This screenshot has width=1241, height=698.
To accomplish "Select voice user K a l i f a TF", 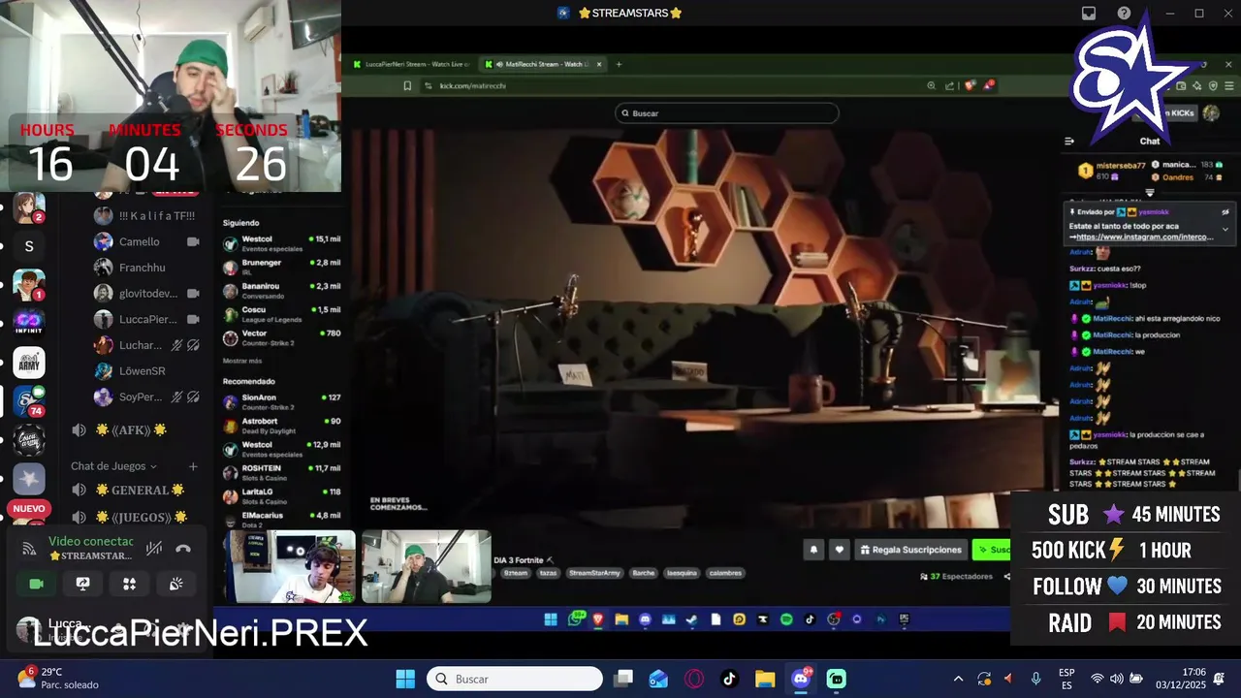I will 145,215.
